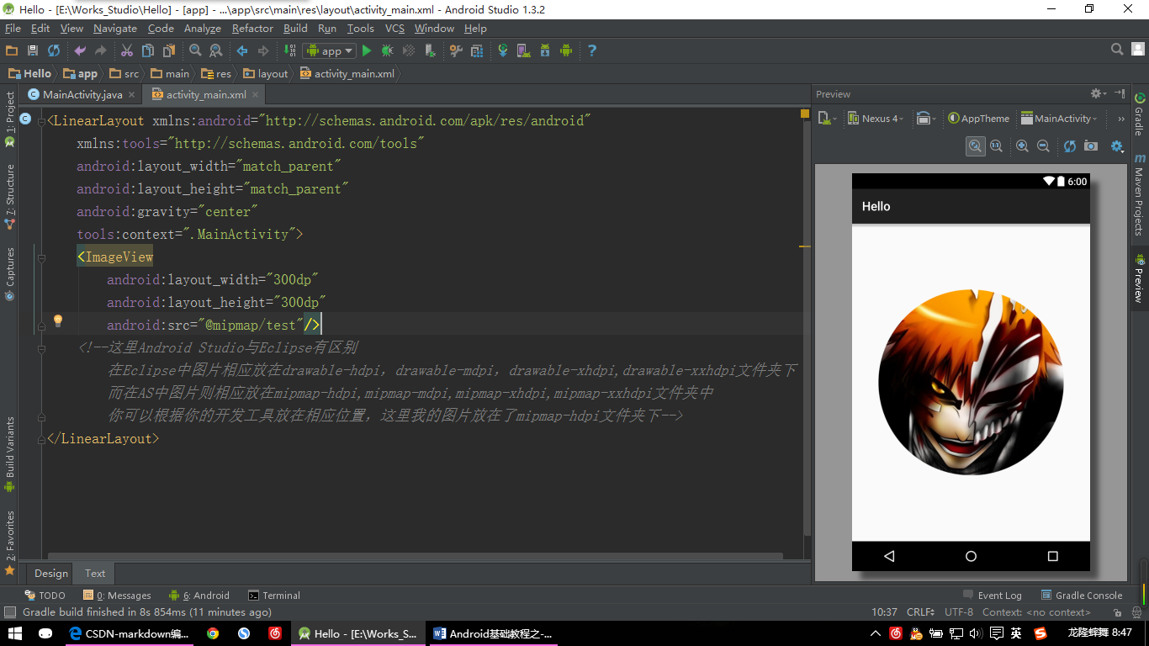The image size is (1149, 646).
Task: Open the MainActivity dropdown in Preview
Action: pos(1059,119)
